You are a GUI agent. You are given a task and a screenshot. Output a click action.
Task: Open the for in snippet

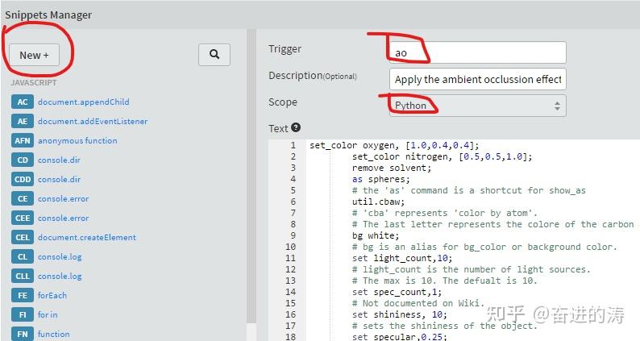tap(48, 315)
